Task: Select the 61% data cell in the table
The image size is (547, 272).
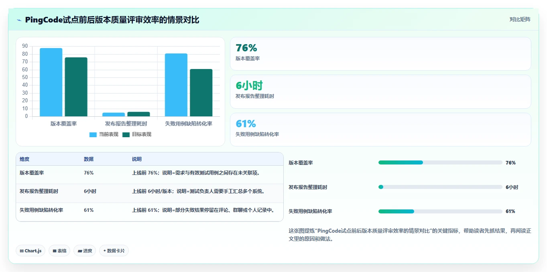Action: pos(89,210)
